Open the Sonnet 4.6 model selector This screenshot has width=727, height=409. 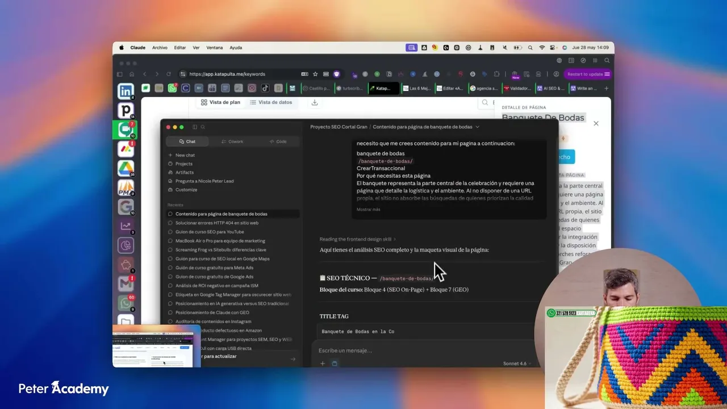[x=516, y=364]
